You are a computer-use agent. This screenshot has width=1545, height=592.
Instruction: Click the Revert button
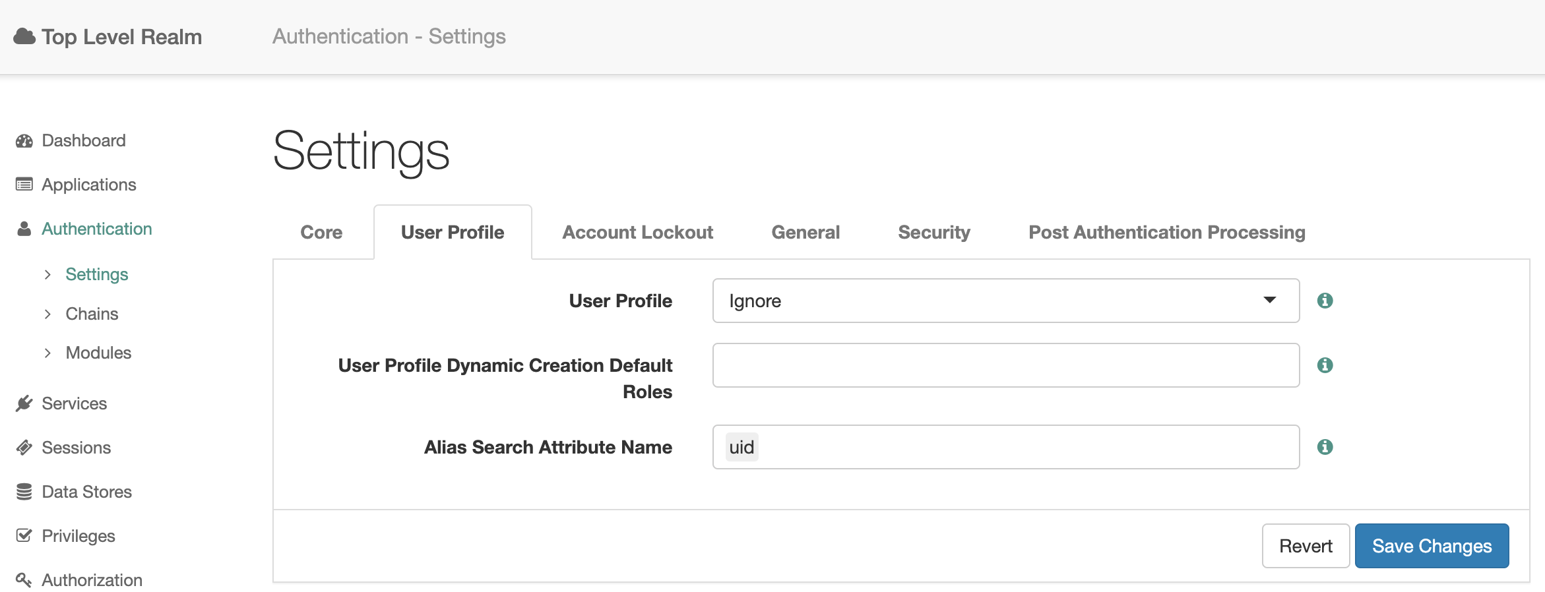(x=1306, y=546)
